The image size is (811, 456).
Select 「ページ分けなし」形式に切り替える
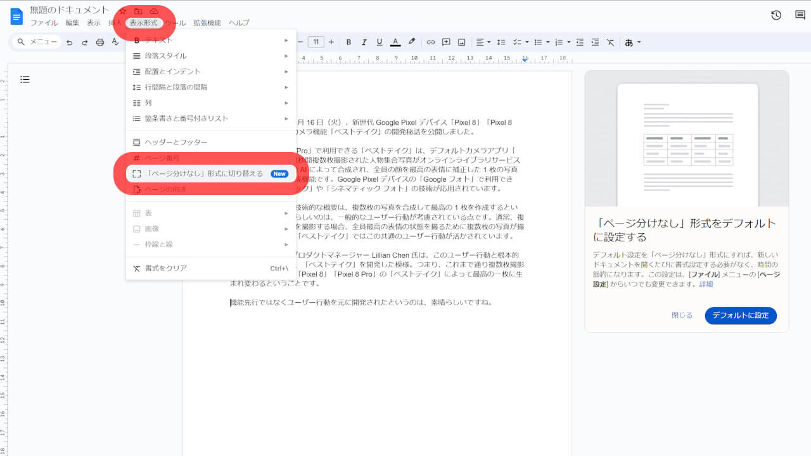pyautogui.click(x=211, y=174)
